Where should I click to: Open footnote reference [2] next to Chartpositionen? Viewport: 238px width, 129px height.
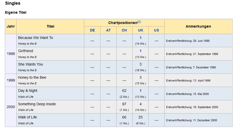click(139, 22)
